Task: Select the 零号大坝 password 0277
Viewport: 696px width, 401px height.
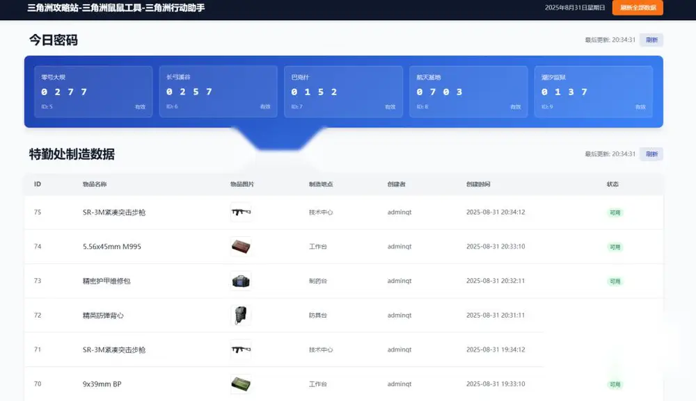Action: [64, 92]
